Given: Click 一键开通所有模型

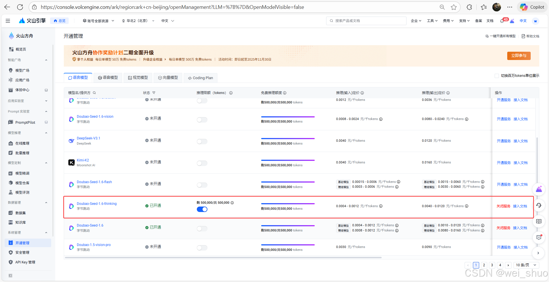Looking at the screenshot, I should [x=500, y=36].
